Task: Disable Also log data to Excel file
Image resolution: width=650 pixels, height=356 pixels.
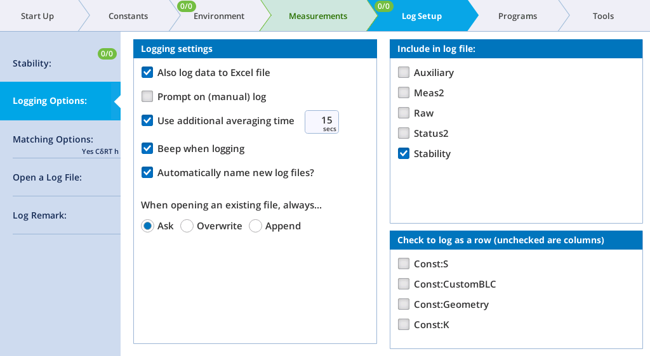Action: [x=147, y=73]
